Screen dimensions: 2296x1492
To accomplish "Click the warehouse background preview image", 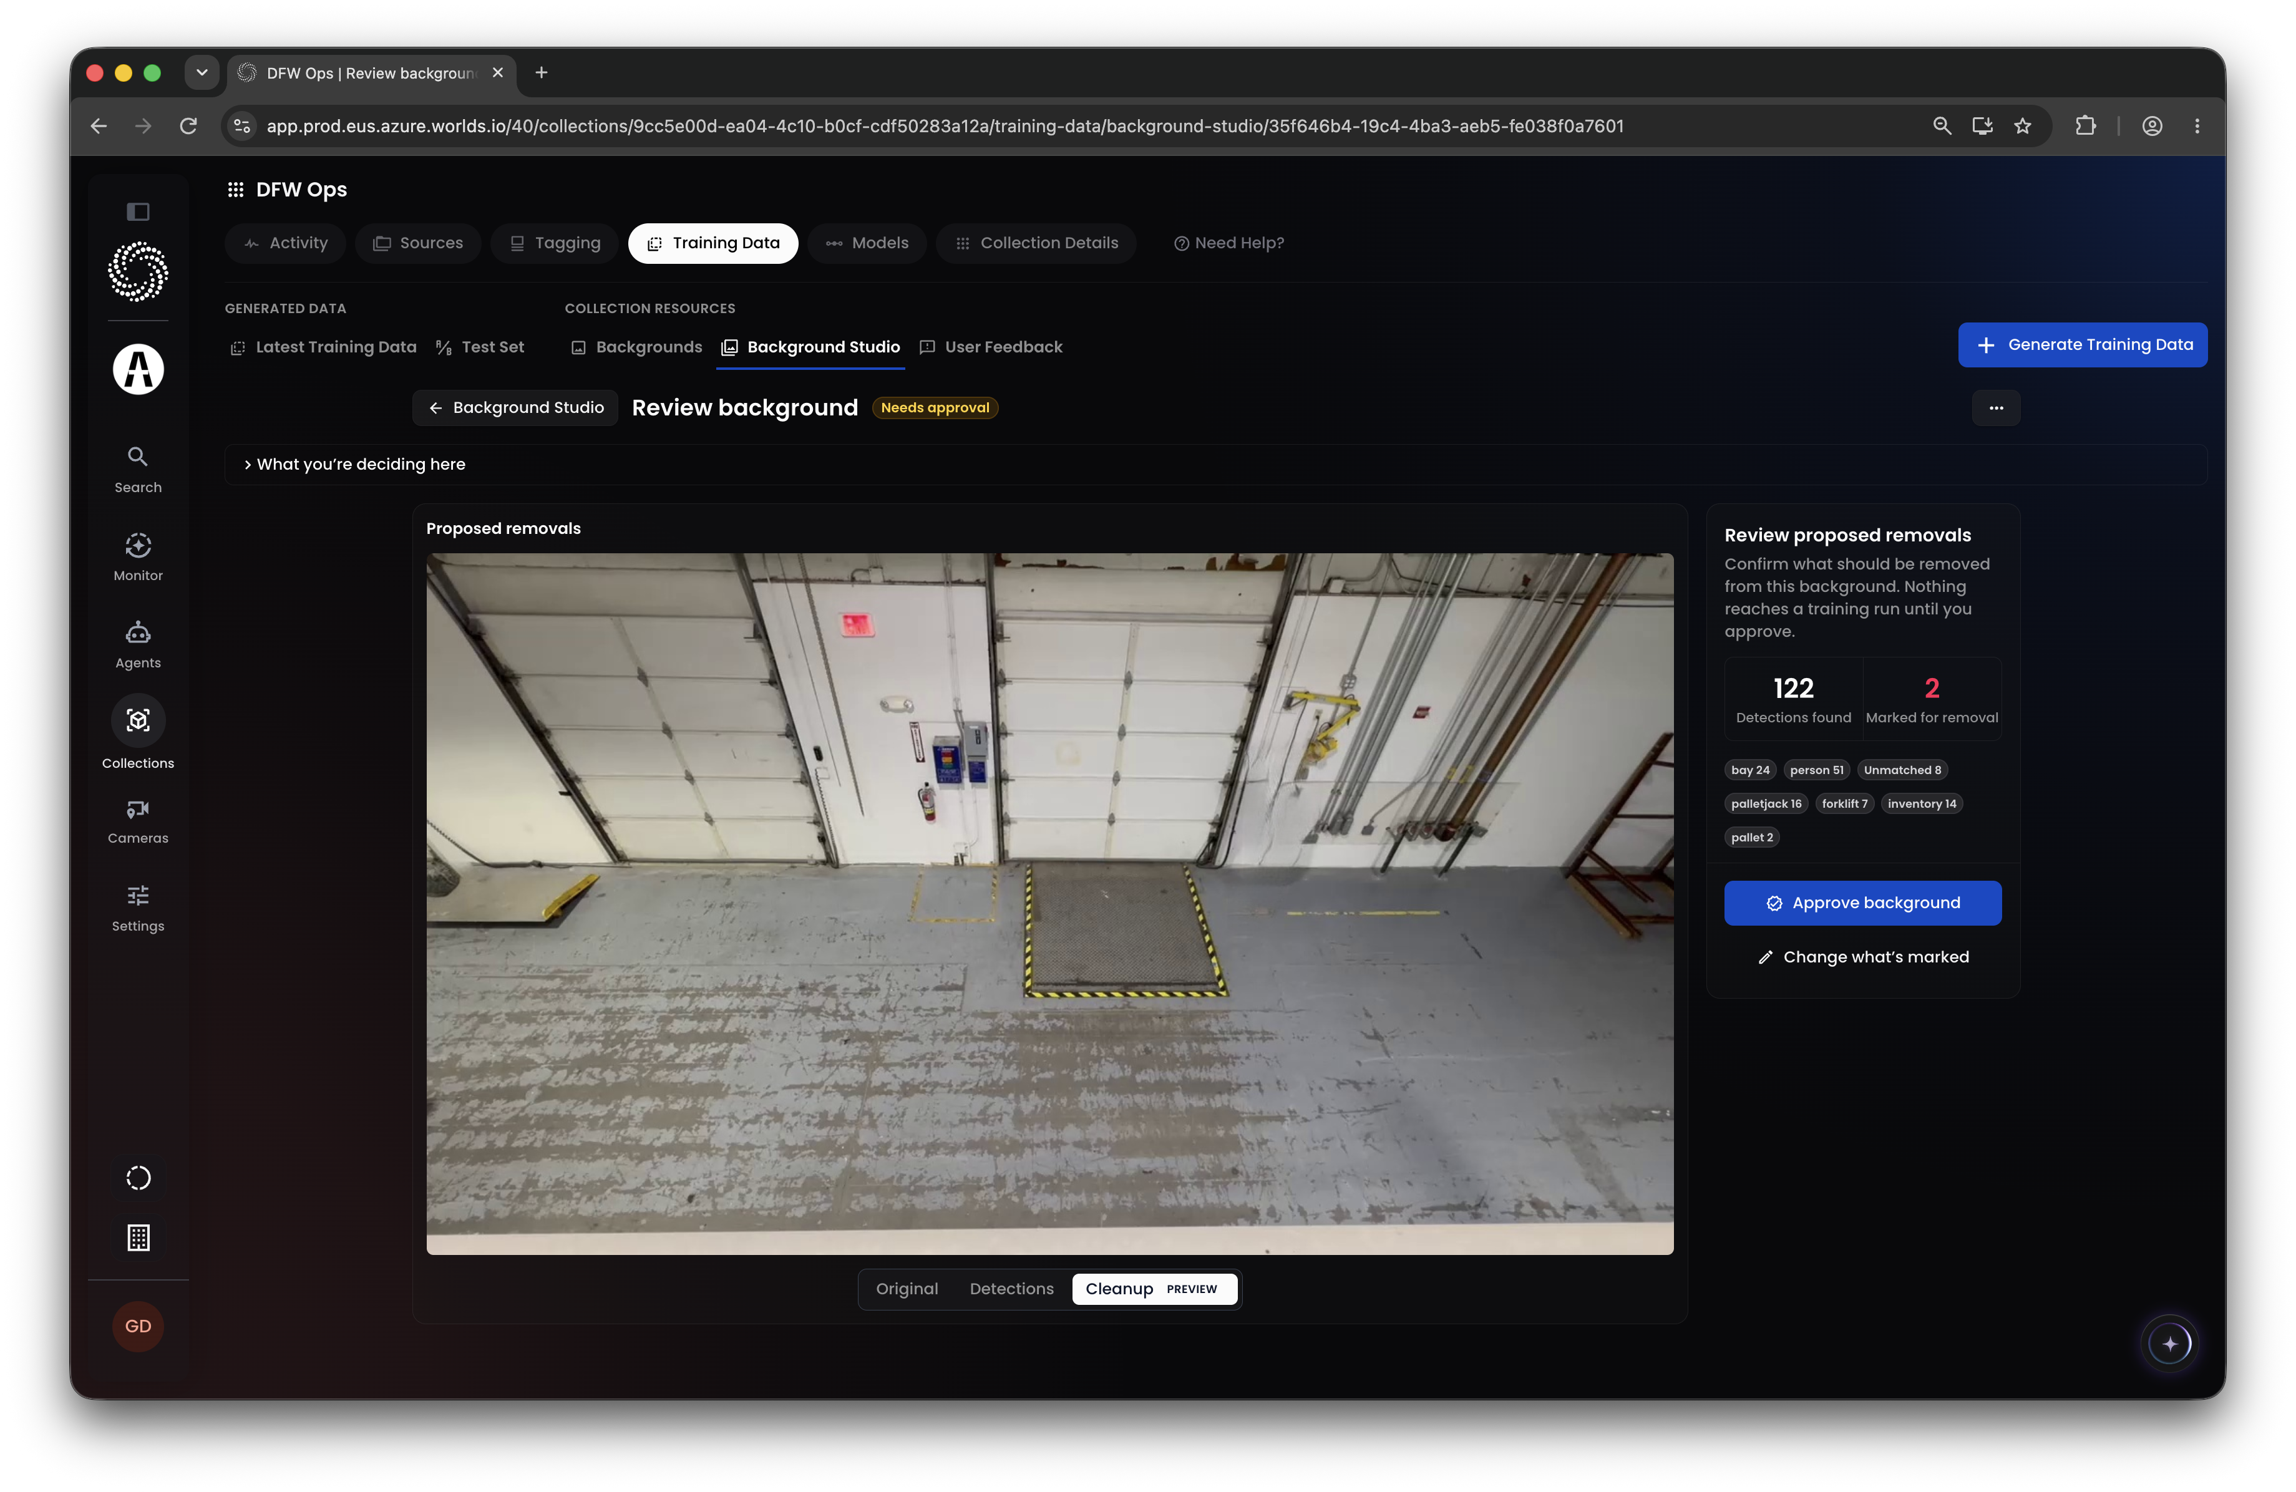I will 1049,904.
